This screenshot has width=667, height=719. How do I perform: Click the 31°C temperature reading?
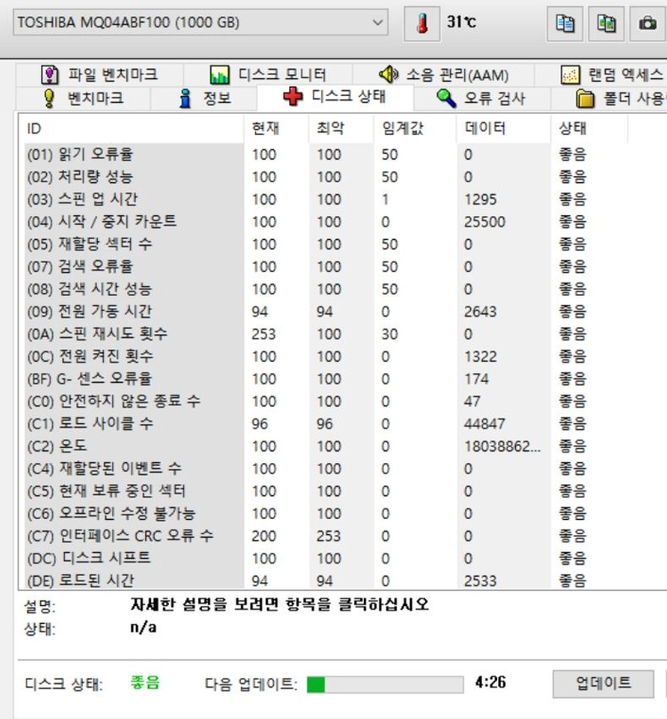tap(462, 21)
